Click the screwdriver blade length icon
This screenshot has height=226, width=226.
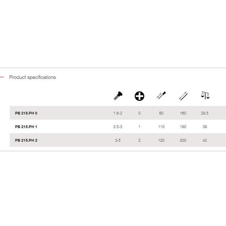tap(161, 96)
